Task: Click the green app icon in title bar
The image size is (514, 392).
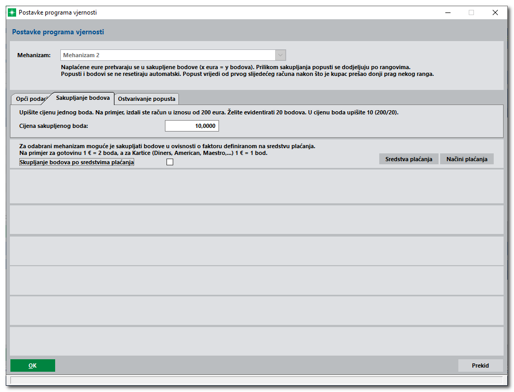Action: pyautogui.click(x=12, y=12)
